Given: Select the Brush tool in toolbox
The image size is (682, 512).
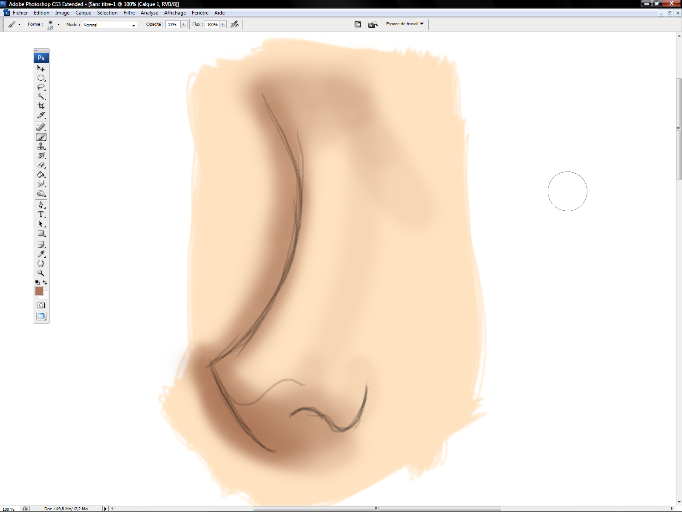Looking at the screenshot, I should pos(41,137).
